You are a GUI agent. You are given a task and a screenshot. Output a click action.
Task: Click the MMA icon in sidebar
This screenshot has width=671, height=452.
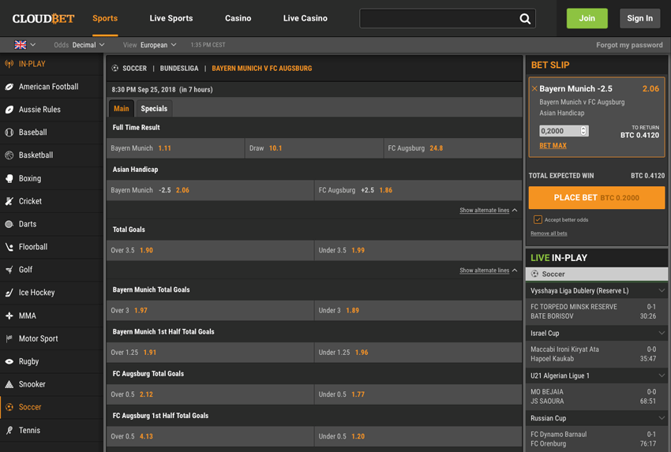9,316
